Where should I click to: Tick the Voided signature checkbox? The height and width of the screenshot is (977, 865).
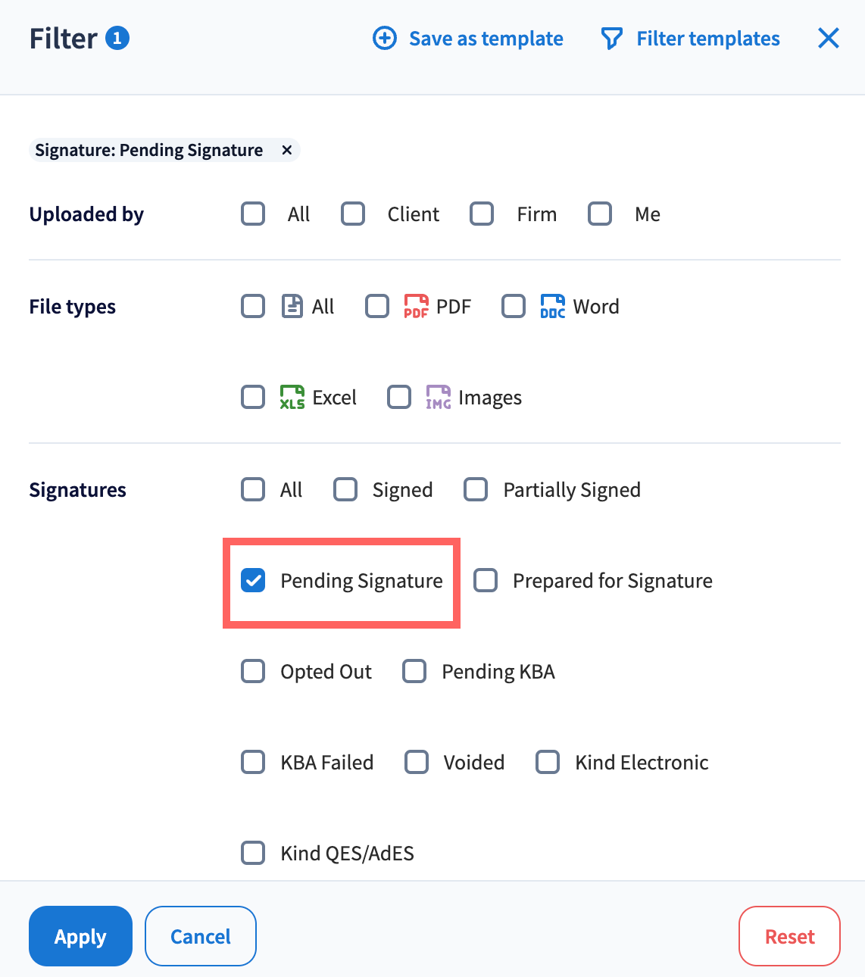pos(417,763)
